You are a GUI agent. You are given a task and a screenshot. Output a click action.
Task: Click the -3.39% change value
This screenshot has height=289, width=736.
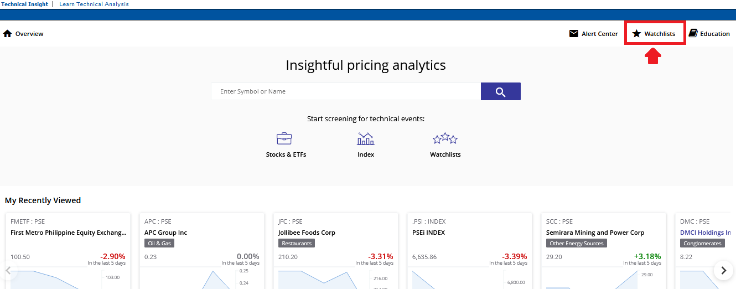515,256
